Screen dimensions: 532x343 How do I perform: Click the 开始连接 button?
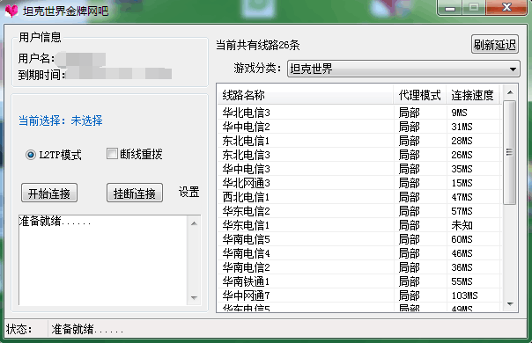49,193
